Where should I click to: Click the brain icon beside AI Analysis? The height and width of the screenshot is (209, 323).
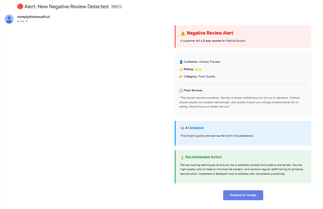coord(182,128)
